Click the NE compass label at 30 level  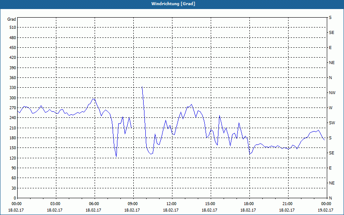tap(332, 183)
